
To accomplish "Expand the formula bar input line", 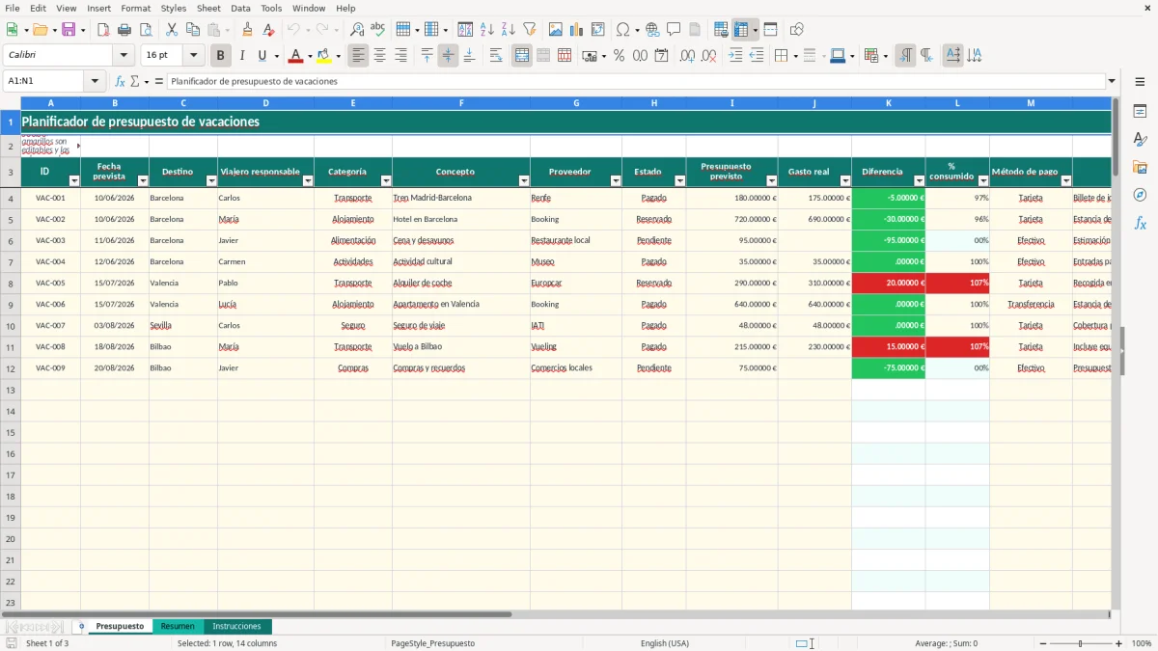I will [1113, 82].
